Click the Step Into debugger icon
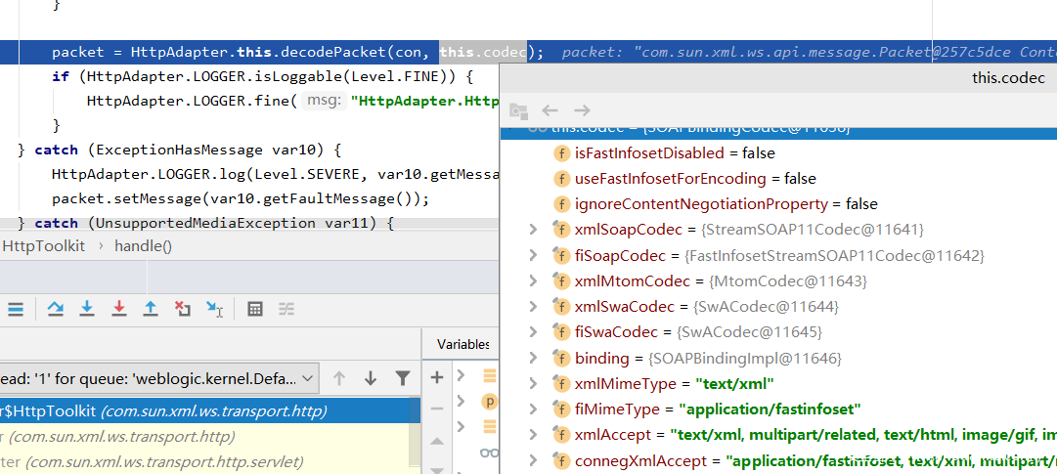The image size is (1057, 474). click(x=87, y=309)
